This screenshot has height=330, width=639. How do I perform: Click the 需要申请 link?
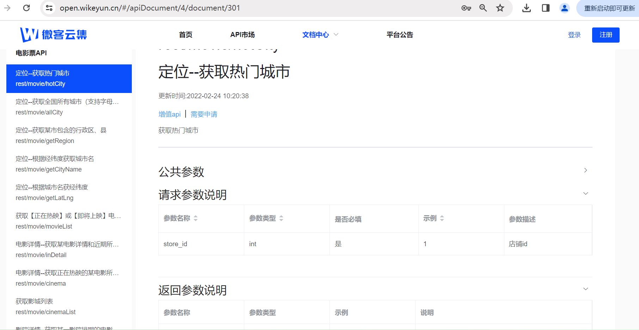click(x=204, y=114)
